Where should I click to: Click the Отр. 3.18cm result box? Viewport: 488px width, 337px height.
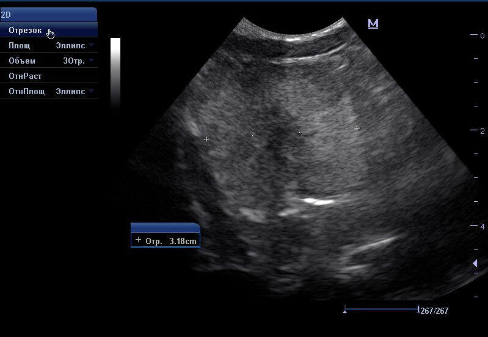[166, 241]
